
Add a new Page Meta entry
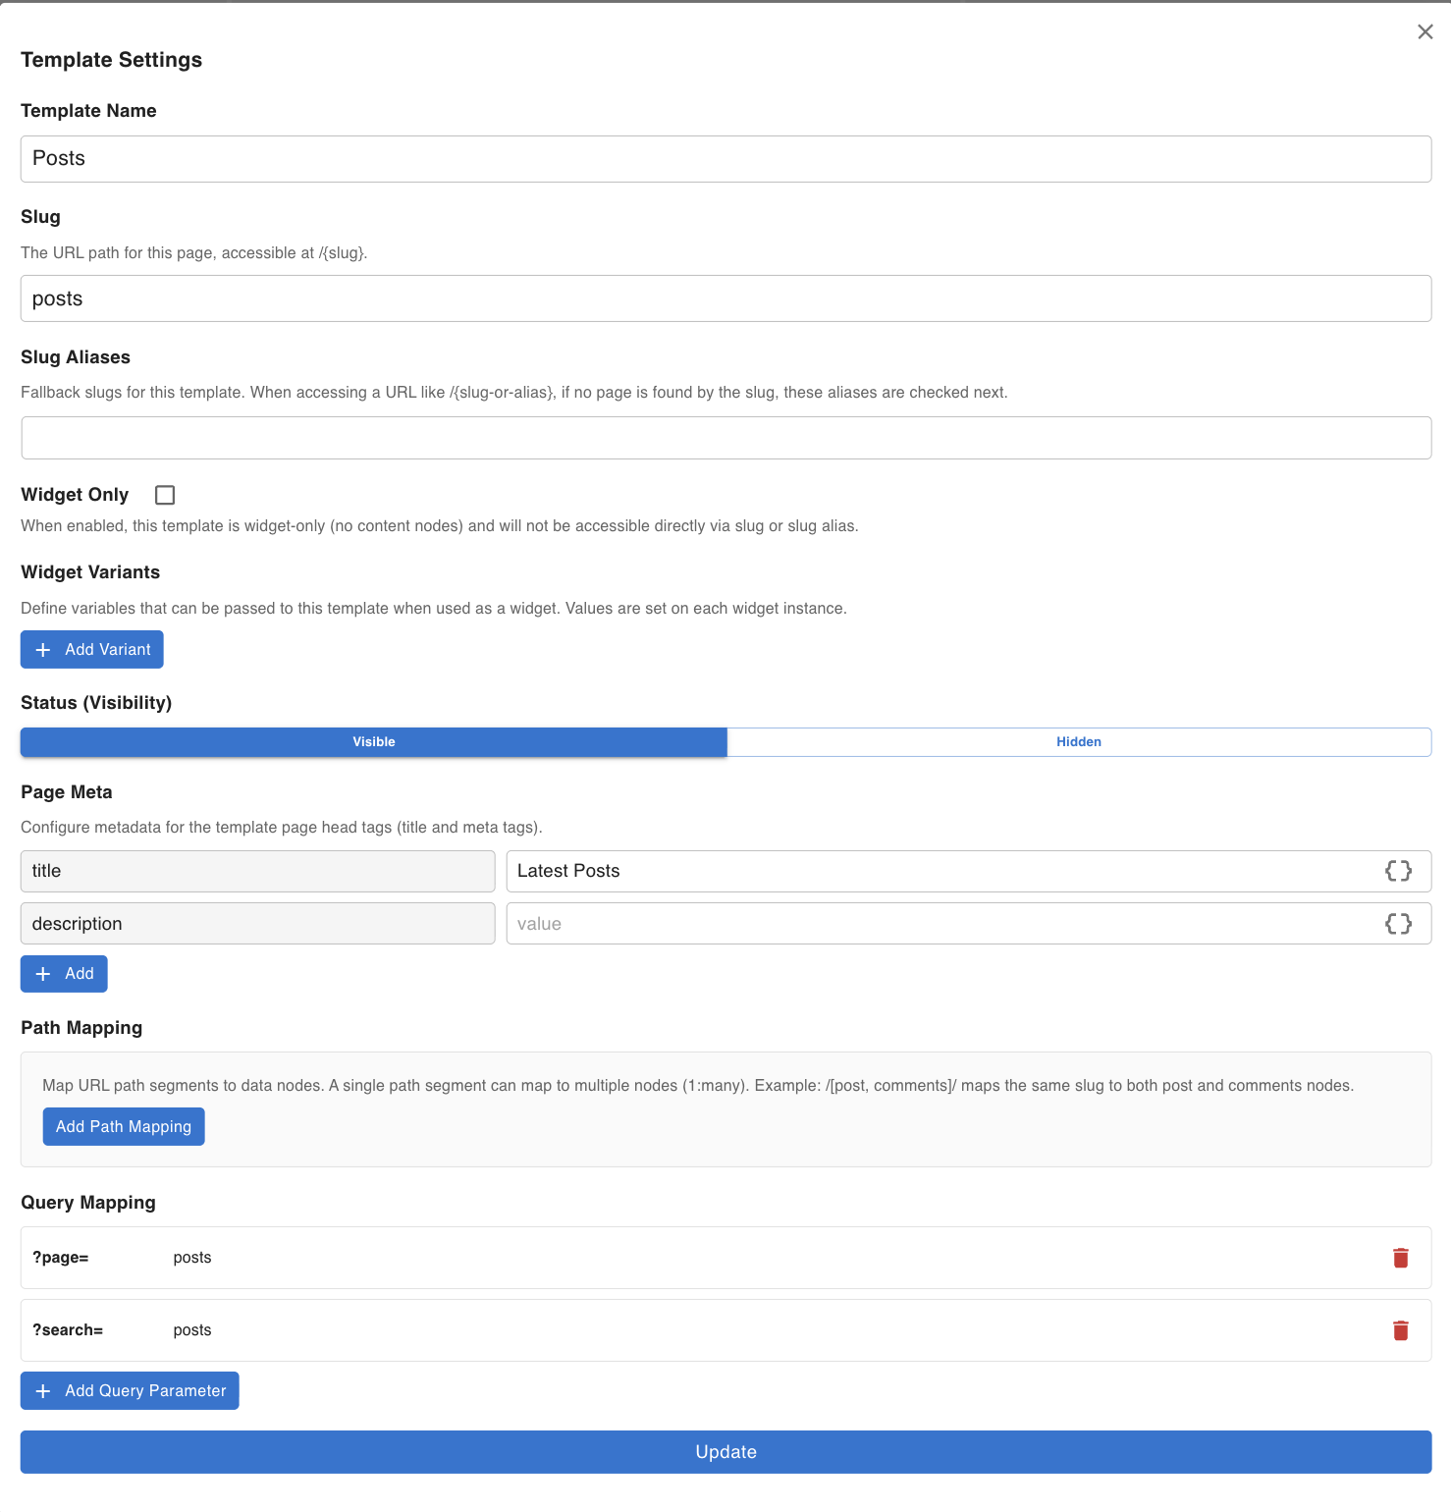64,974
